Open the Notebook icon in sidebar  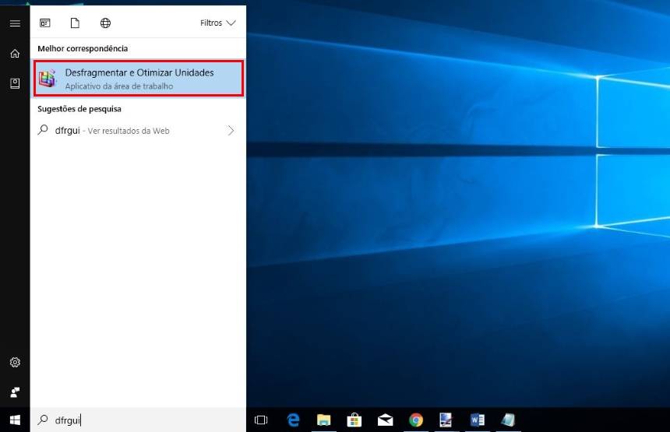[14, 83]
